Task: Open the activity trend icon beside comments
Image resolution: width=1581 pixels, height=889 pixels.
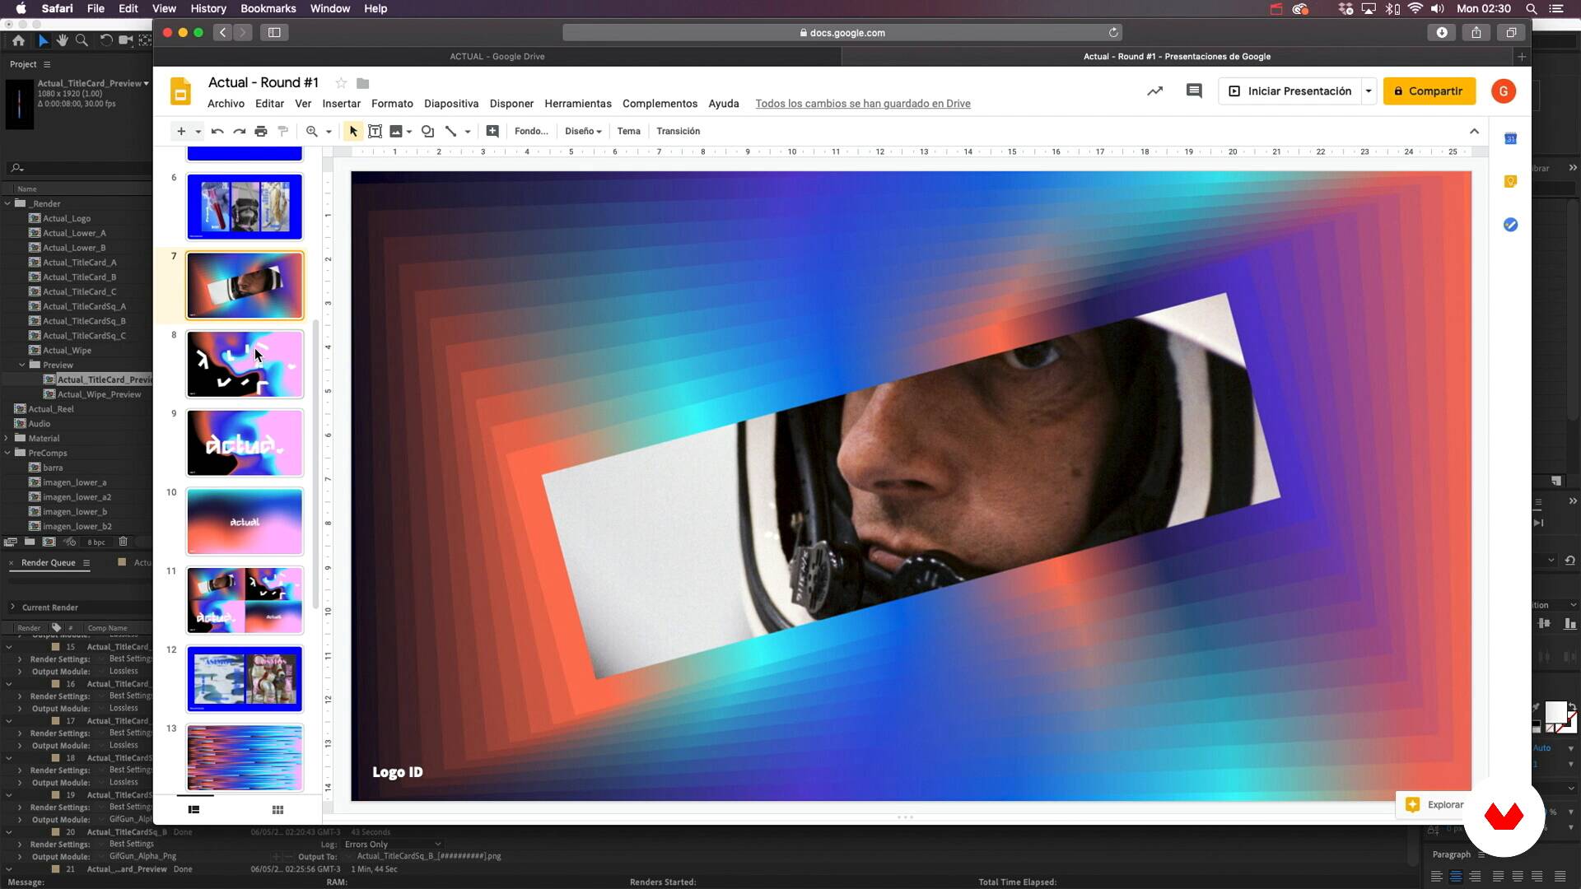Action: [x=1155, y=91]
